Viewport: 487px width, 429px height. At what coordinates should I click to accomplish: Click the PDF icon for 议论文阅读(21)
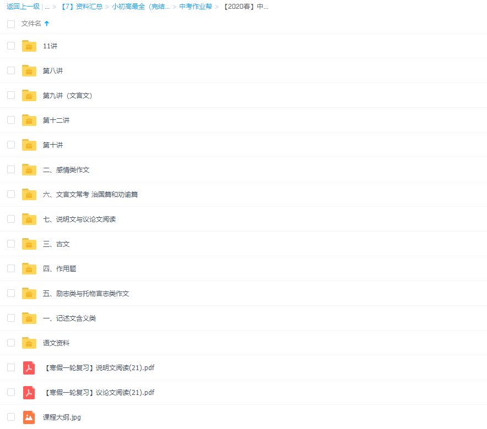[x=29, y=392]
